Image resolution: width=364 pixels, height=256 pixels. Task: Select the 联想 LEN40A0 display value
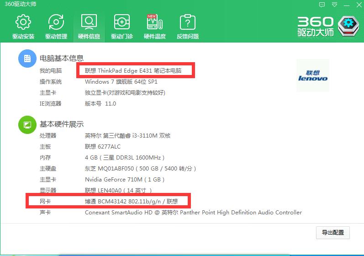coord(118,191)
